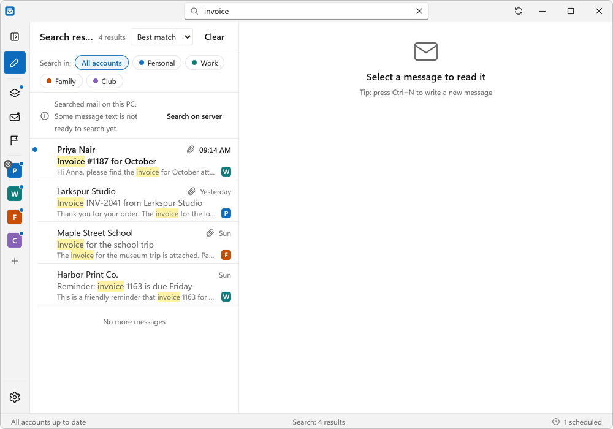The image size is (613, 429).
Task: Switch to the Work account W icon
Action: pos(15,194)
